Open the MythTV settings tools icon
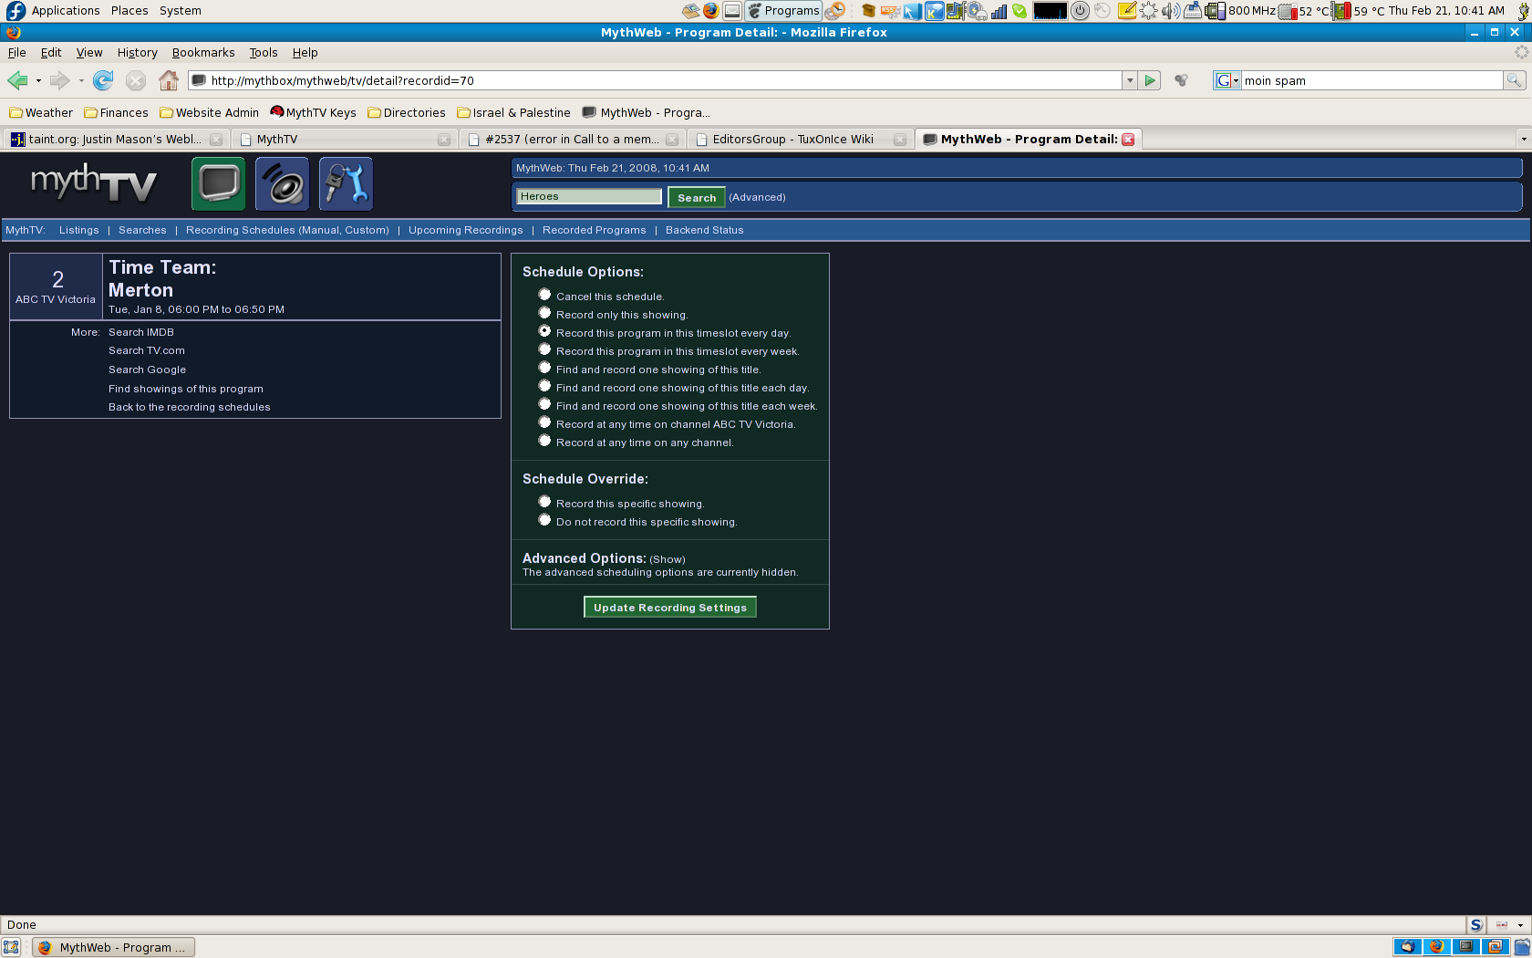 [x=346, y=183]
